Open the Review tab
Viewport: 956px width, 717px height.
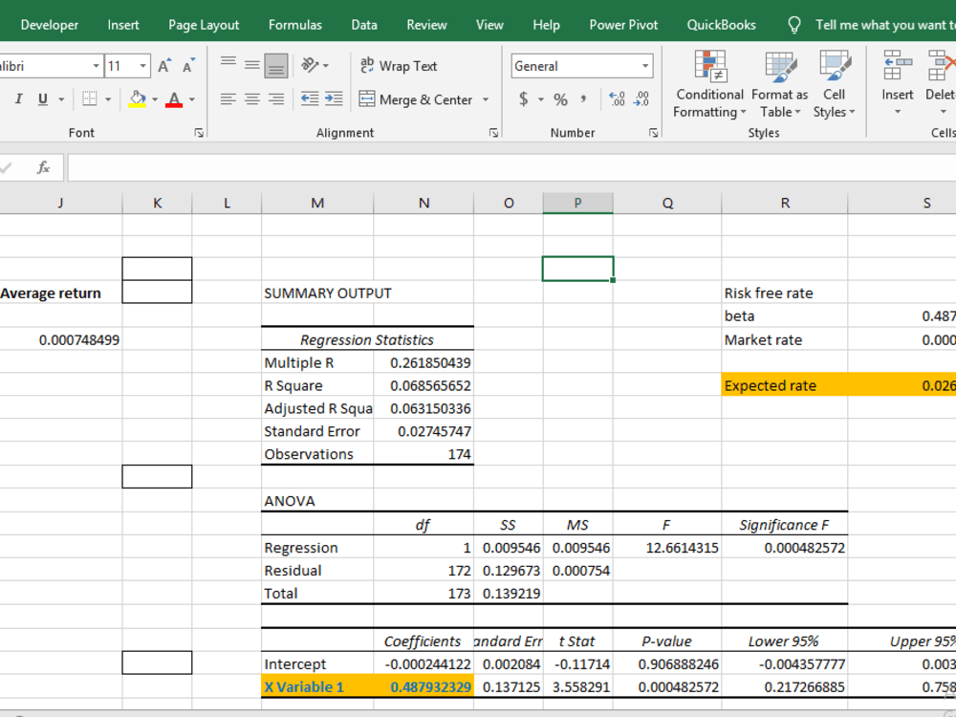426,25
